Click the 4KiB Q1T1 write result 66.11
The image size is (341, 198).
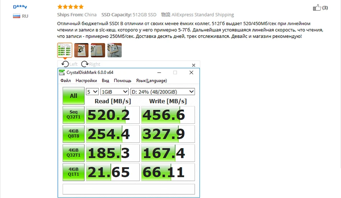[168, 172]
